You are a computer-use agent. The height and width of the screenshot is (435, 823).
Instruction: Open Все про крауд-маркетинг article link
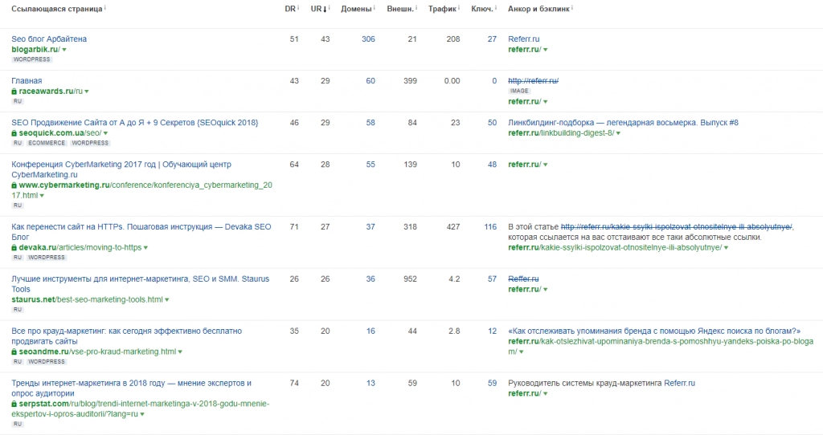click(x=126, y=336)
